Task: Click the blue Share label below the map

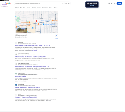Action: coord(57,38)
